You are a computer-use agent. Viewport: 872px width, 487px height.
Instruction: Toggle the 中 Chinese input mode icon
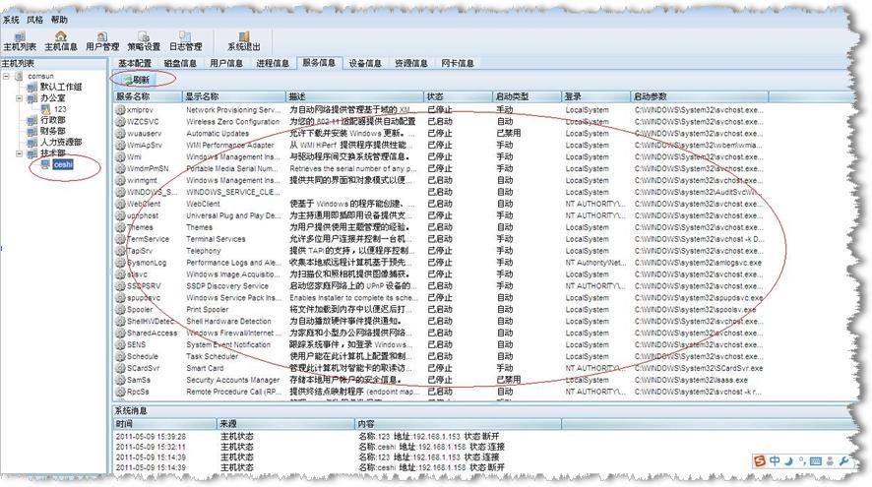[x=775, y=460]
